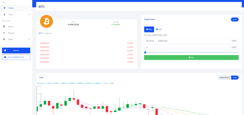The width and height of the screenshot is (244, 115).
Task: Click the green Buy submit button
Action: click(x=191, y=57)
